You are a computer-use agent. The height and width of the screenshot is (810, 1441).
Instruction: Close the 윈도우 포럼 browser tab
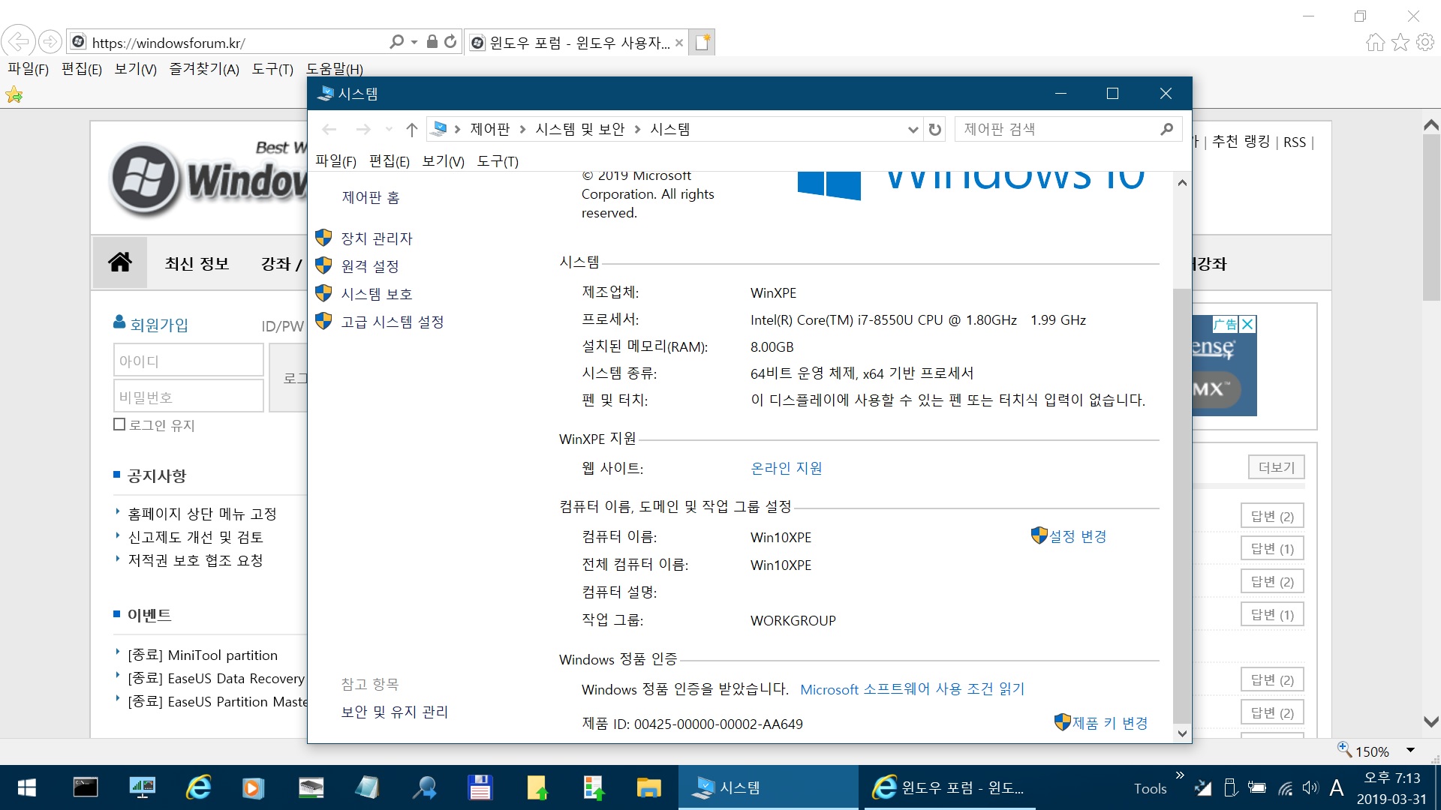pyautogui.click(x=678, y=43)
